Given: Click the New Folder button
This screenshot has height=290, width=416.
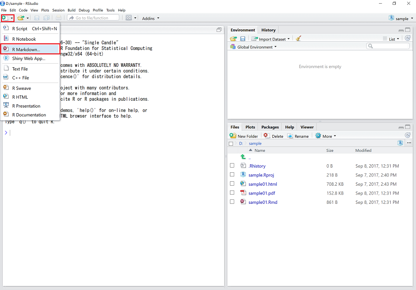Looking at the screenshot, I should [x=244, y=136].
